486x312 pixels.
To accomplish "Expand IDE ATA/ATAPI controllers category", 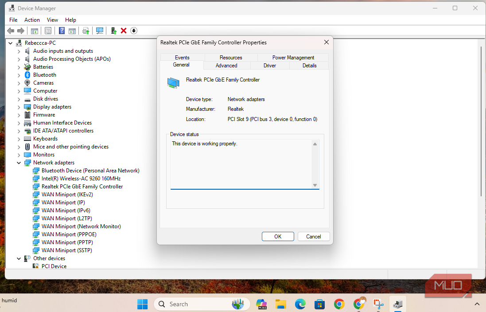I will click(x=19, y=131).
